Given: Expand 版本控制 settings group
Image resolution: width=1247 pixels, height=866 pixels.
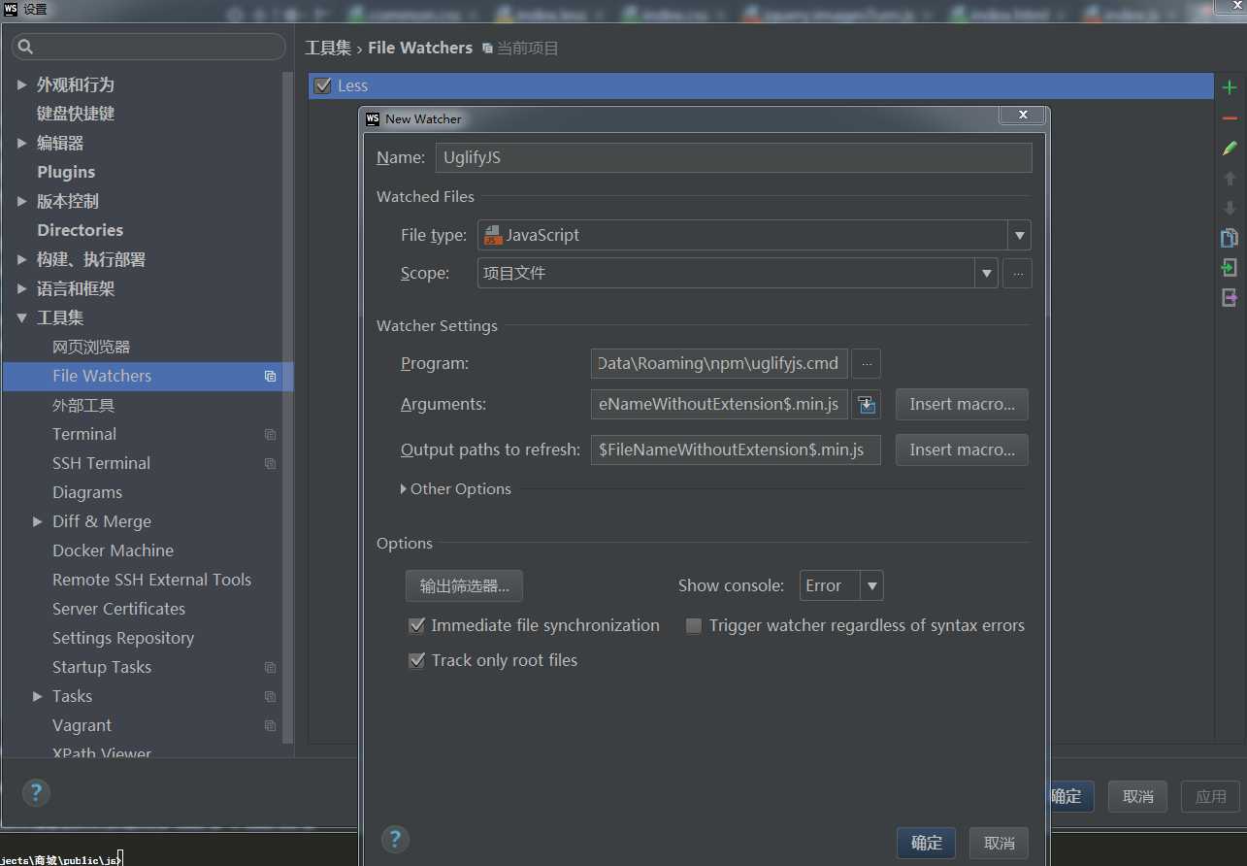Looking at the screenshot, I should 22,202.
